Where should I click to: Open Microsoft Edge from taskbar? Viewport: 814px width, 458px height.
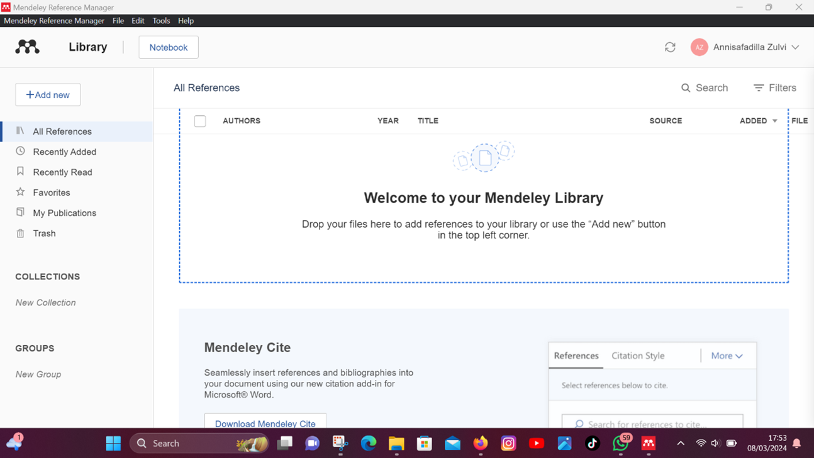click(x=369, y=444)
